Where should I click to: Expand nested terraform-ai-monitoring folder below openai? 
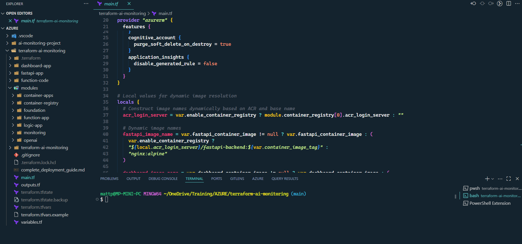click(x=10, y=148)
